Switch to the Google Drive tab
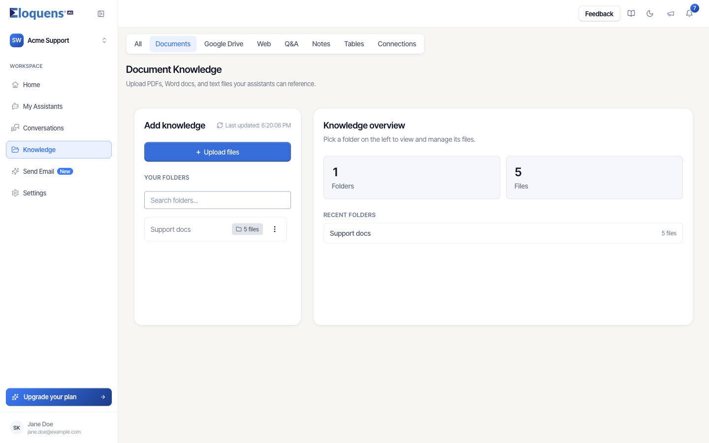This screenshot has height=443, width=709. tap(224, 44)
